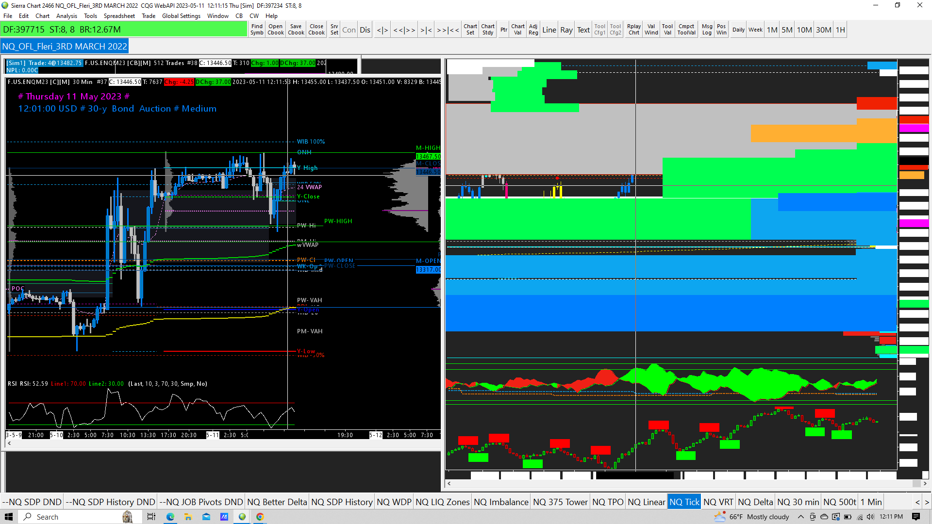The width and height of the screenshot is (932, 524).
Task: Activate the Ptr pointer tool
Action: [x=504, y=30]
